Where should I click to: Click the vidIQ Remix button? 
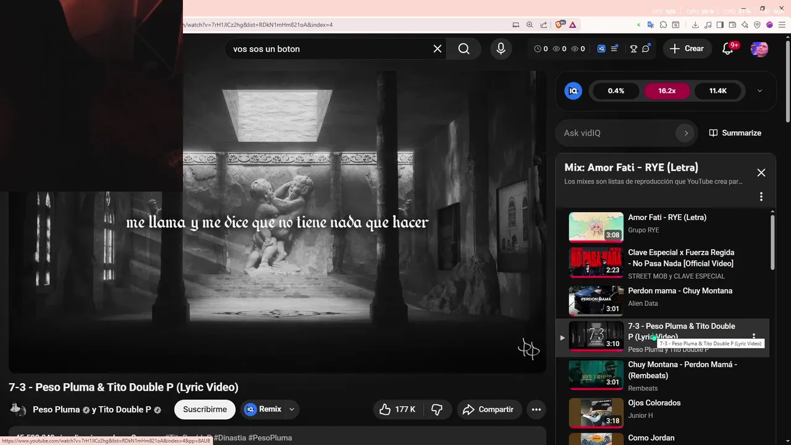(263, 409)
